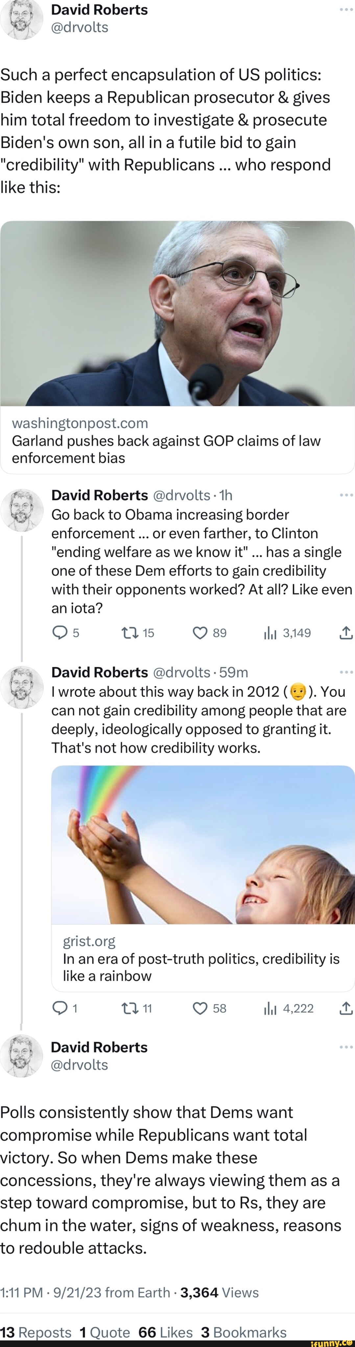View analytics for tweet with 3,149 views
355x1347 pixels.
pyautogui.click(x=270, y=633)
